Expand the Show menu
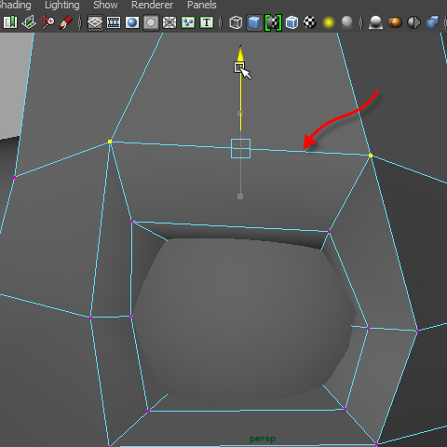The image size is (447, 447). click(105, 5)
